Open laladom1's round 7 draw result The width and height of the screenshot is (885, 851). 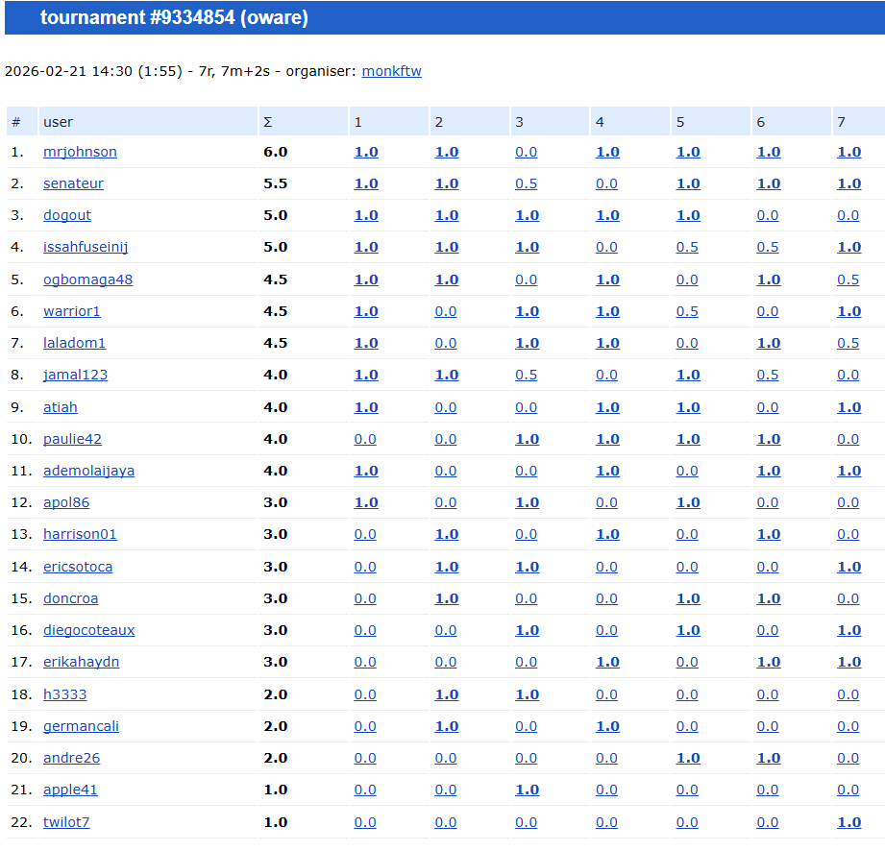point(848,343)
